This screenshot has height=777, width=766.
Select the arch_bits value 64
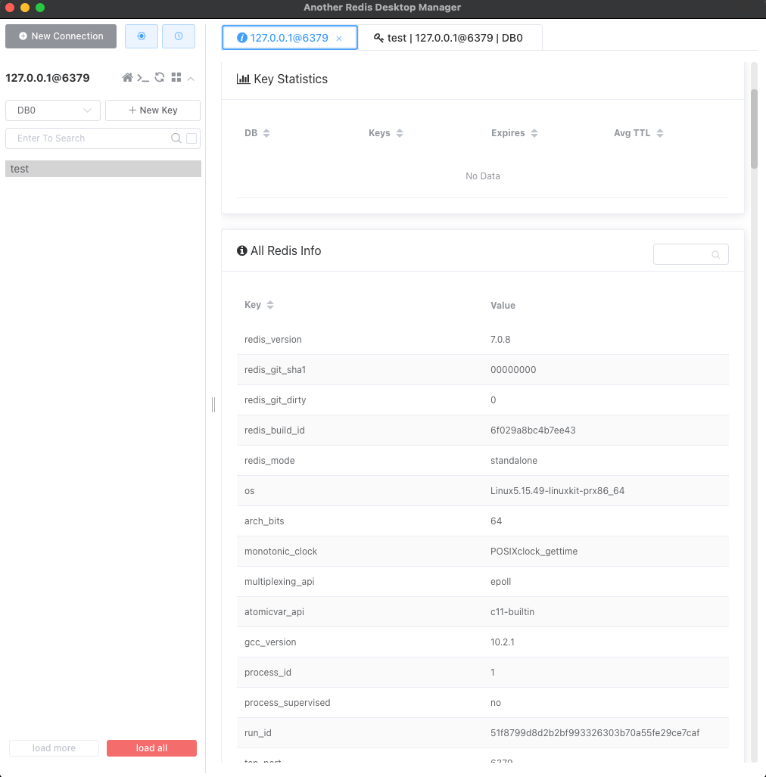coord(496,521)
